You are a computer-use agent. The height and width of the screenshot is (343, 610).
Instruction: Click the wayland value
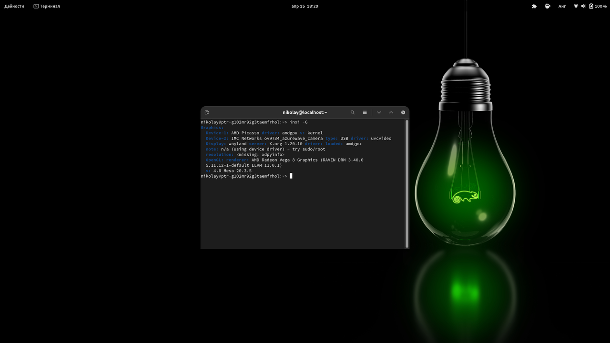pos(238,144)
